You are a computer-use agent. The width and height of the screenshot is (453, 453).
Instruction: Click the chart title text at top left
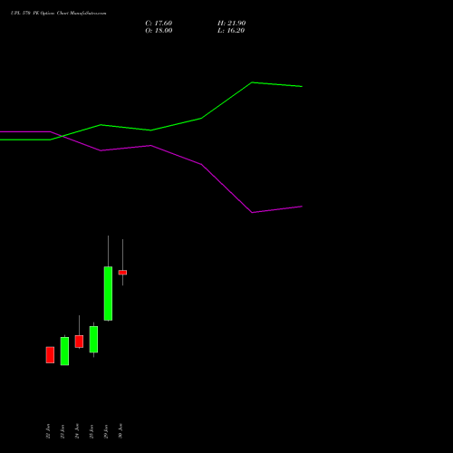[58, 13]
